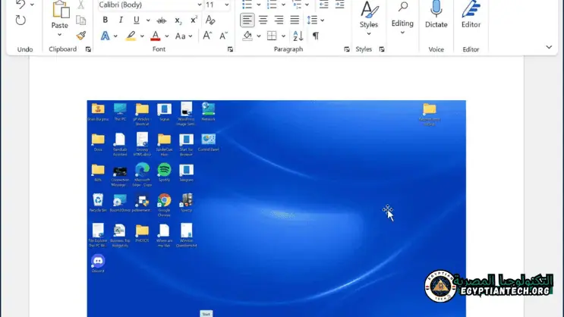
Task: Open the Styles gallery button
Action: pos(369,18)
